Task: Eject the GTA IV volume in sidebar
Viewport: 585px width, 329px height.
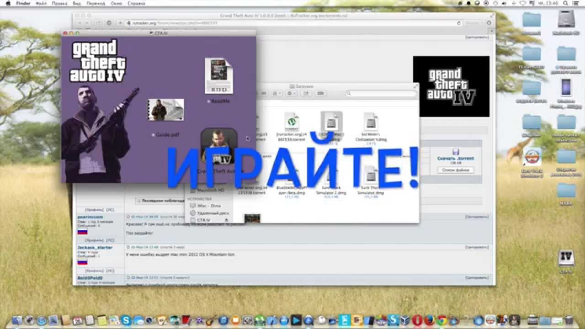Action: coord(226,220)
